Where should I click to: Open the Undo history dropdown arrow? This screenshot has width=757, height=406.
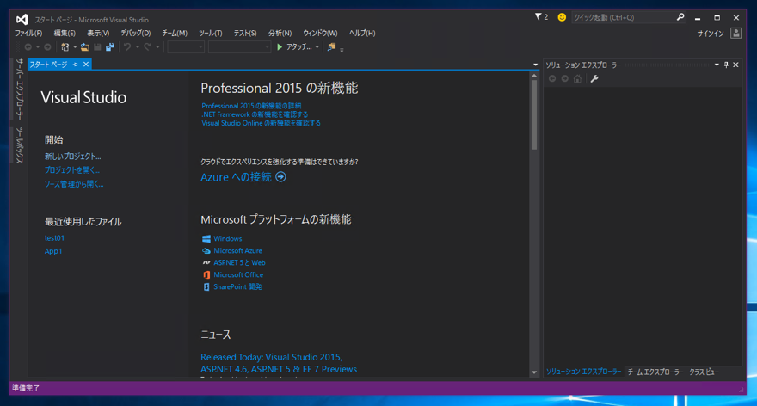click(x=137, y=47)
